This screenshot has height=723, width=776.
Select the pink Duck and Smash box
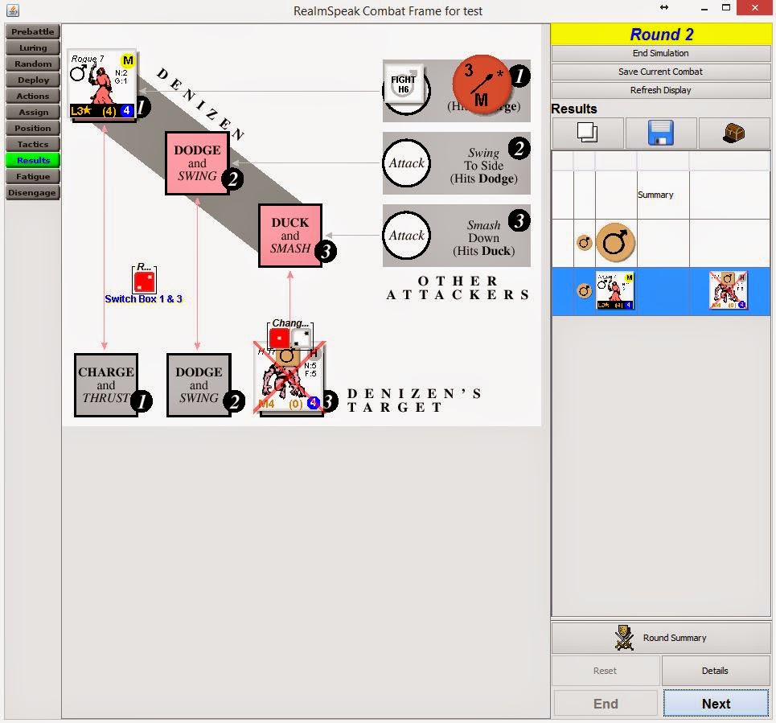click(290, 236)
